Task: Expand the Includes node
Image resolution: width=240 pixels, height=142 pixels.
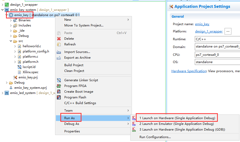Action: pos(11,25)
